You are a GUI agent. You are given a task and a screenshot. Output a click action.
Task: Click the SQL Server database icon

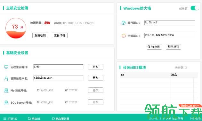point(6,102)
